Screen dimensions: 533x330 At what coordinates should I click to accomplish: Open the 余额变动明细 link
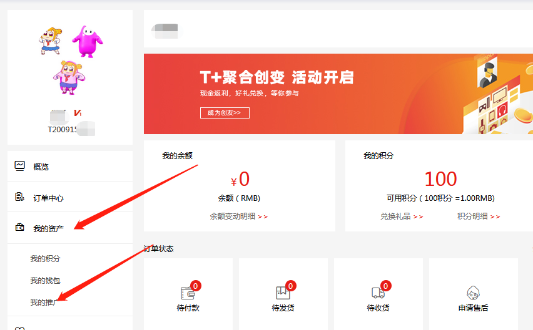238,216
